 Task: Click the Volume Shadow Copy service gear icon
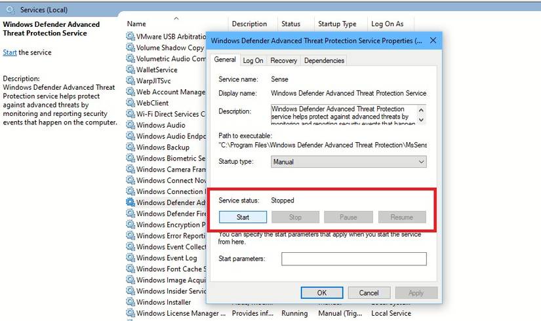pos(130,47)
